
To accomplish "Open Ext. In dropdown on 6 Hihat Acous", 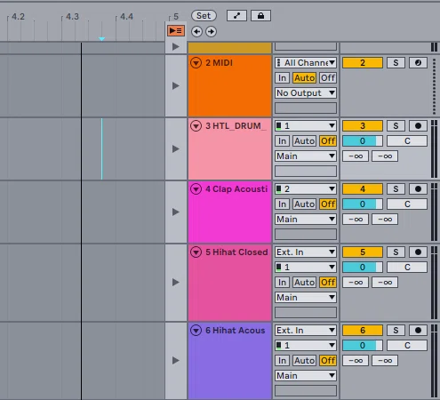I will (x=306, y=330).
